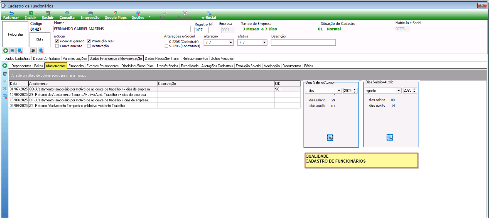This screenshot has height=218, width=489.
Task: Open Disciplinar/Benefícios sub-tab
Action: coord(138,66)
